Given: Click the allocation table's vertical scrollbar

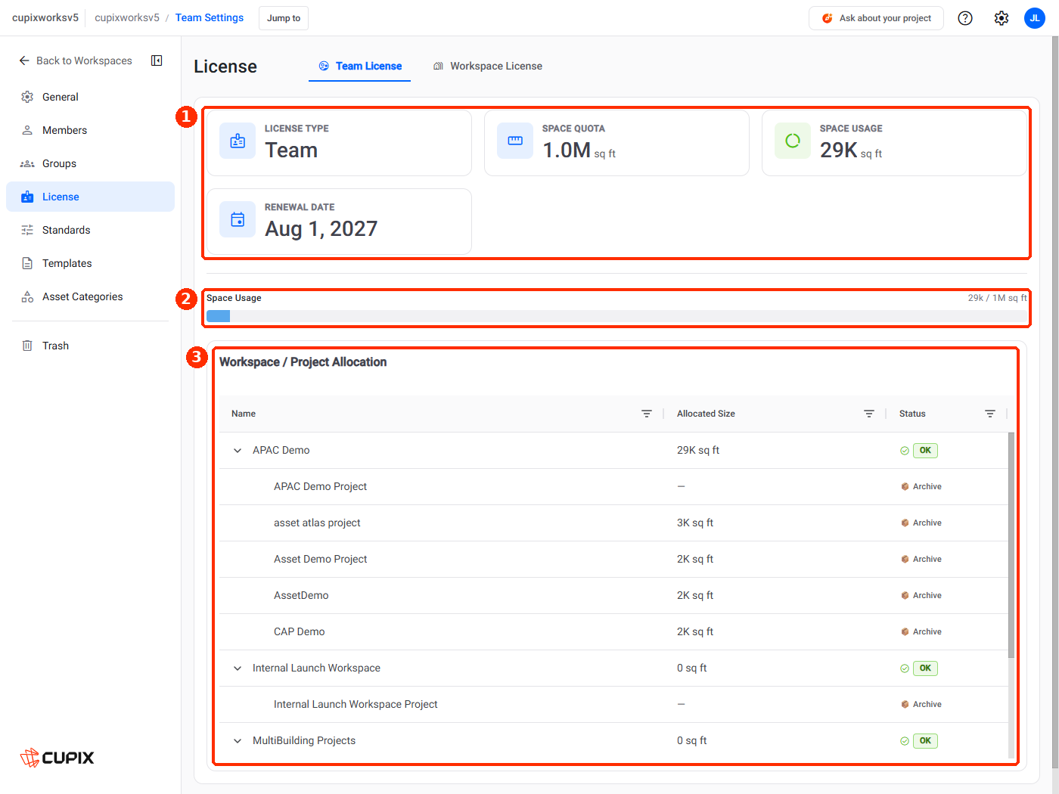Looking at the screenshot, I should (x=1011, y=544).
